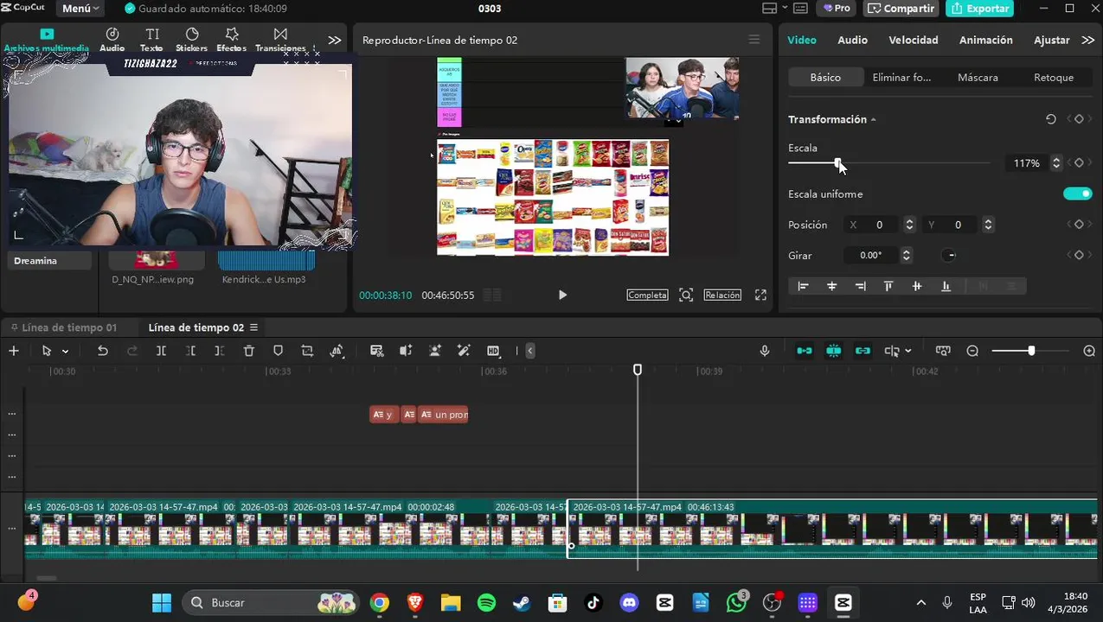Click the timeline zoom slider
Image resolution: width=1103 pixels, height=622 pixels.
click(x=1031, y=351)
